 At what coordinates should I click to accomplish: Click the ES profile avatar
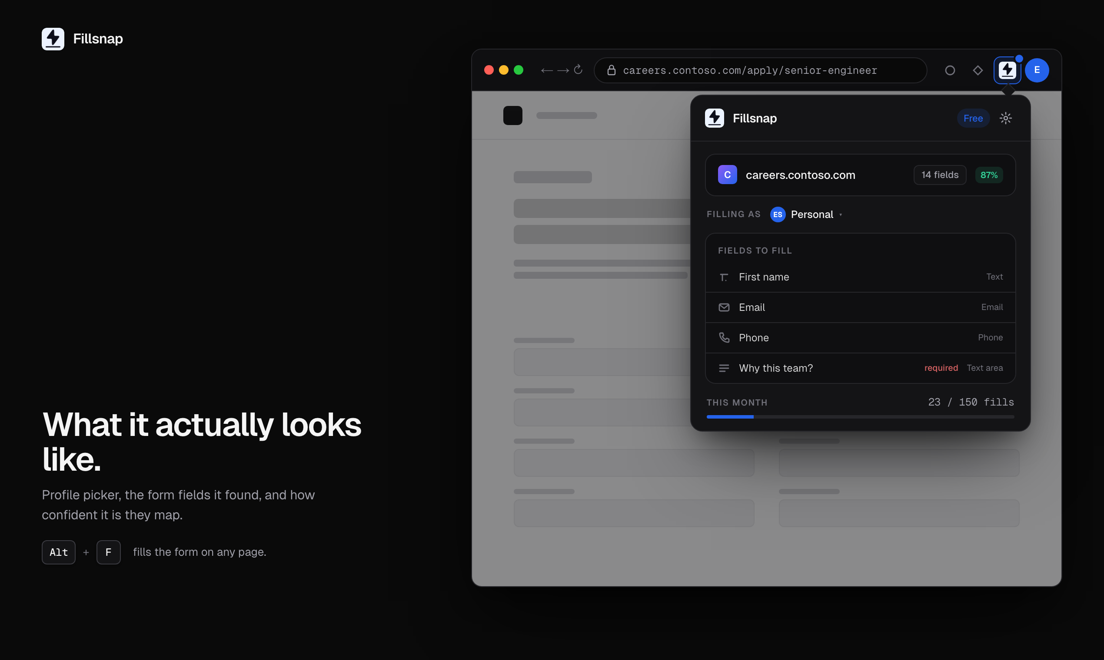778,214
